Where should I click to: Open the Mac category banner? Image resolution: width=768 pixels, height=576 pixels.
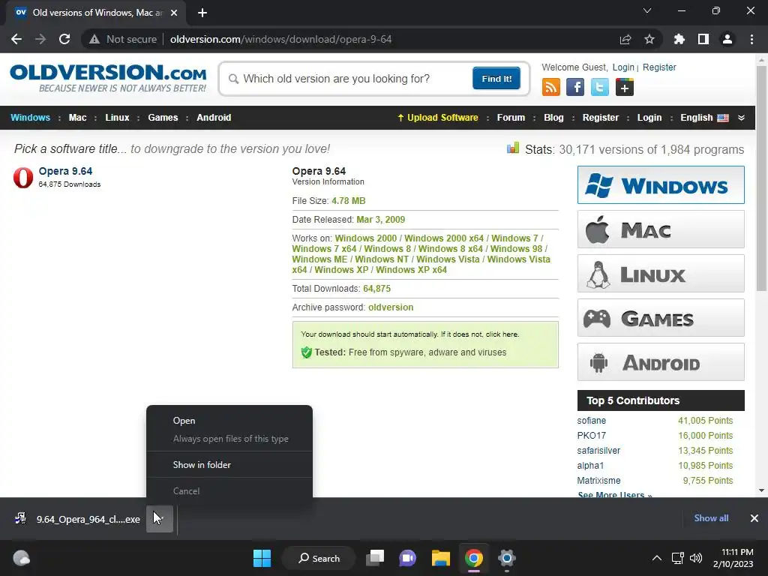(x=661, y=229)
